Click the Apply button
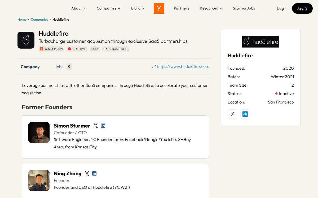Viewport: 318px width, 198px height. [x=302, y=8]
